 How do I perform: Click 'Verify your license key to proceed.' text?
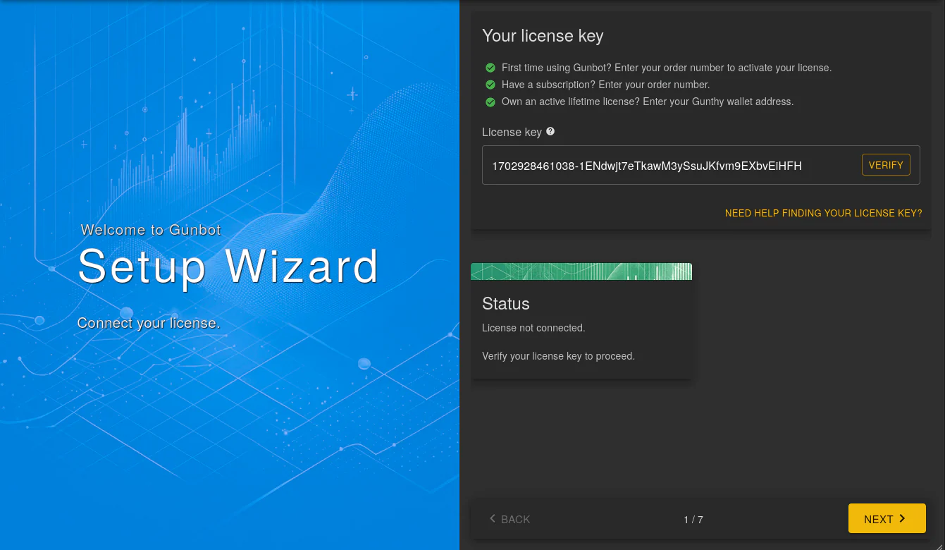pyautogui.click(x=558, y=356)
